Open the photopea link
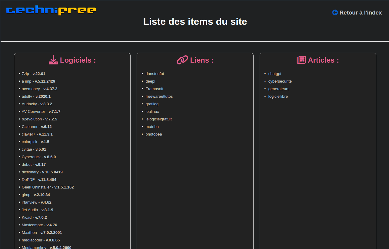389x249 pixels. click(154, 134)
